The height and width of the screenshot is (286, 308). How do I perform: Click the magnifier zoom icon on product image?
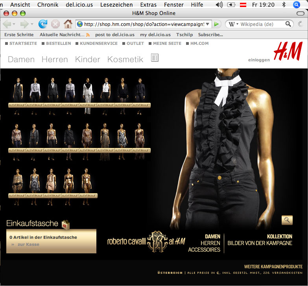(287, 220)
